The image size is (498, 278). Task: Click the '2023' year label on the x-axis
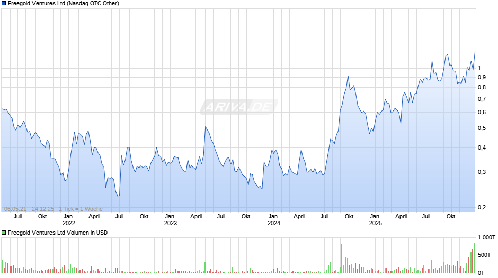170,223
